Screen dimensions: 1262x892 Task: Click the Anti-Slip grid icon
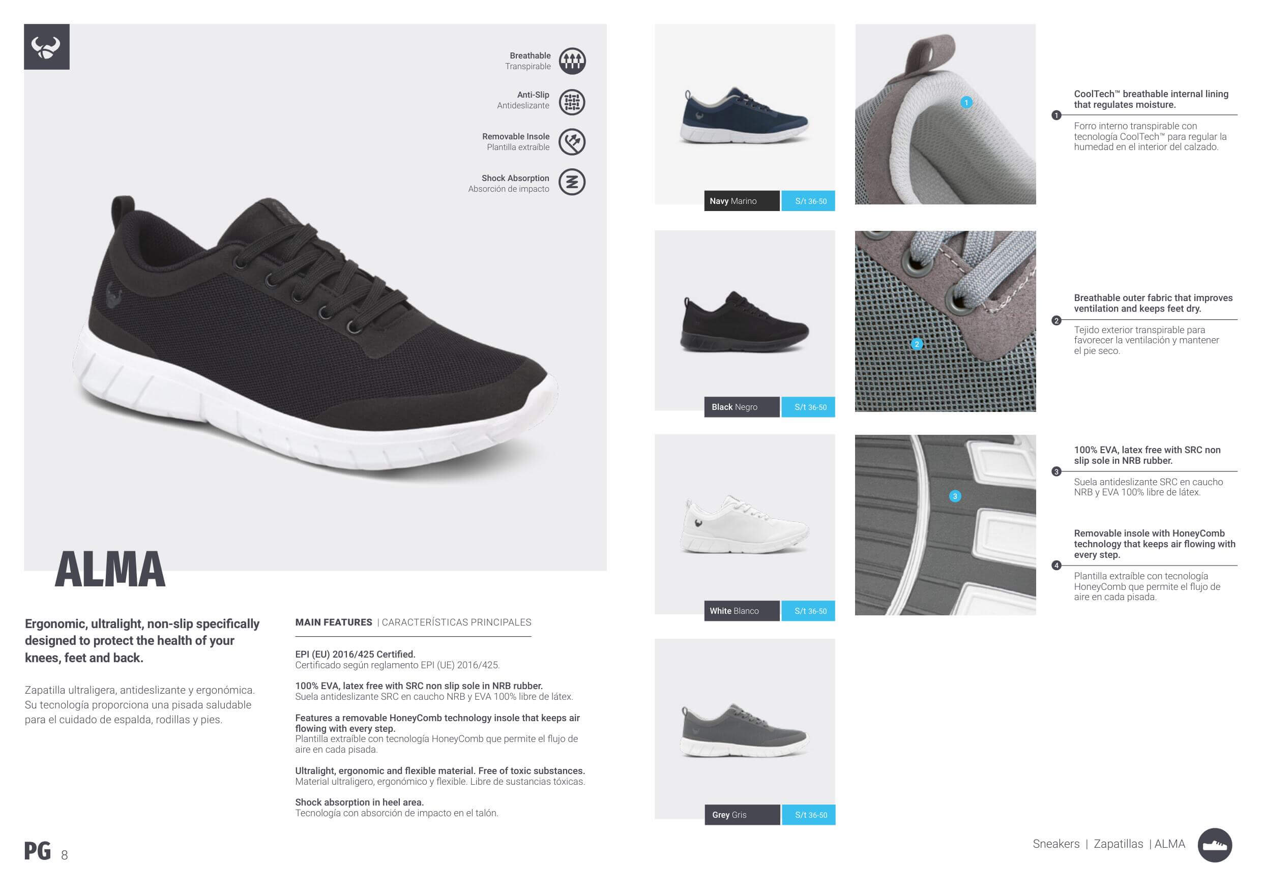(572, 102)
